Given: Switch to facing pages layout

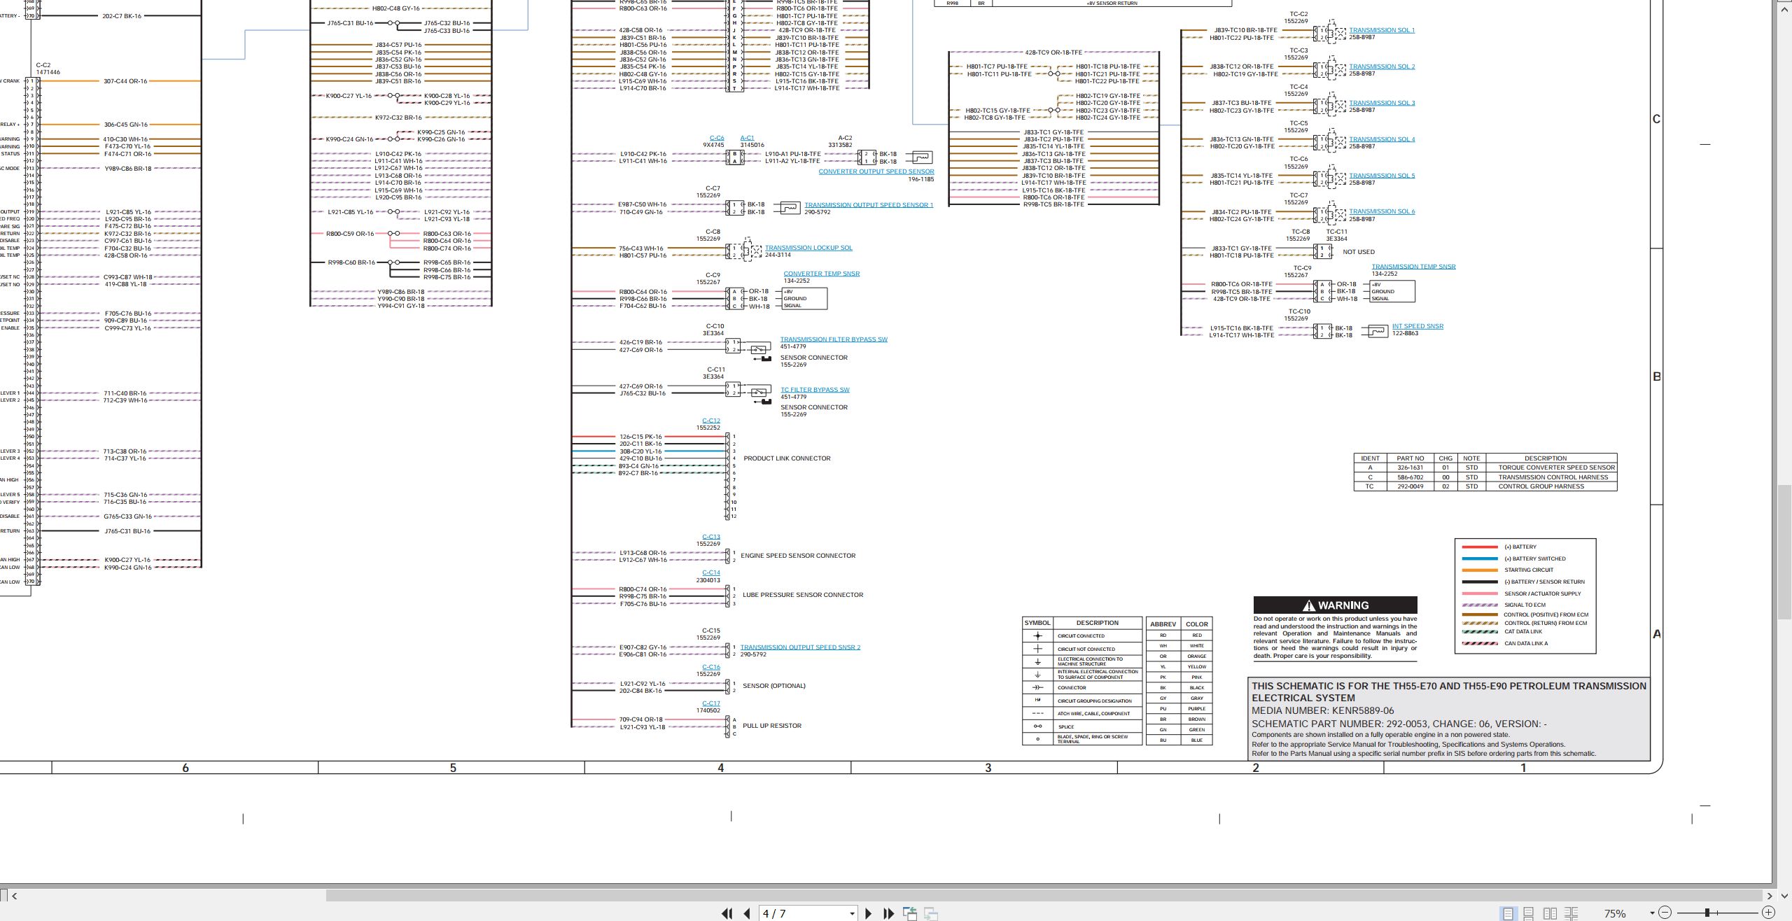Looking at the screenshot, I should [x=1550, y=913].
